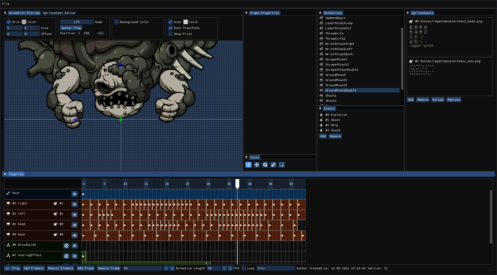This screenshot has width=497, height=275.
Task: Select the Animation Preview tab
Action: click(x=24, y=13)
